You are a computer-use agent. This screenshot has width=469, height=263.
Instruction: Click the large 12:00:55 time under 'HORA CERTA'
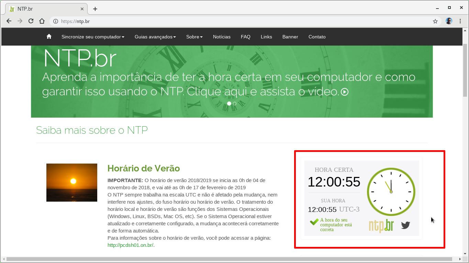point(334,182)
